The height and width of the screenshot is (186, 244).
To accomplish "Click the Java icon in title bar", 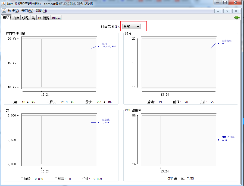I will tap(3, 4).
